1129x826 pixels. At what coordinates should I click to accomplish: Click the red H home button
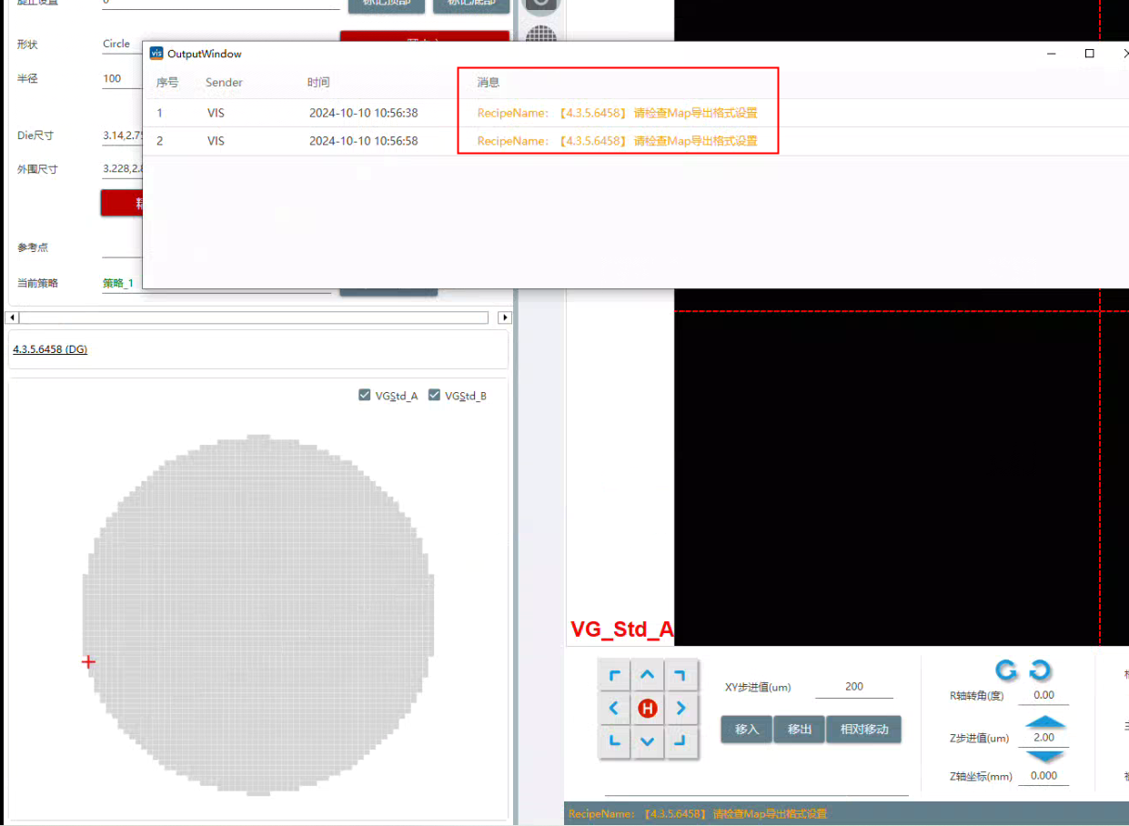(x=647, y=709)
